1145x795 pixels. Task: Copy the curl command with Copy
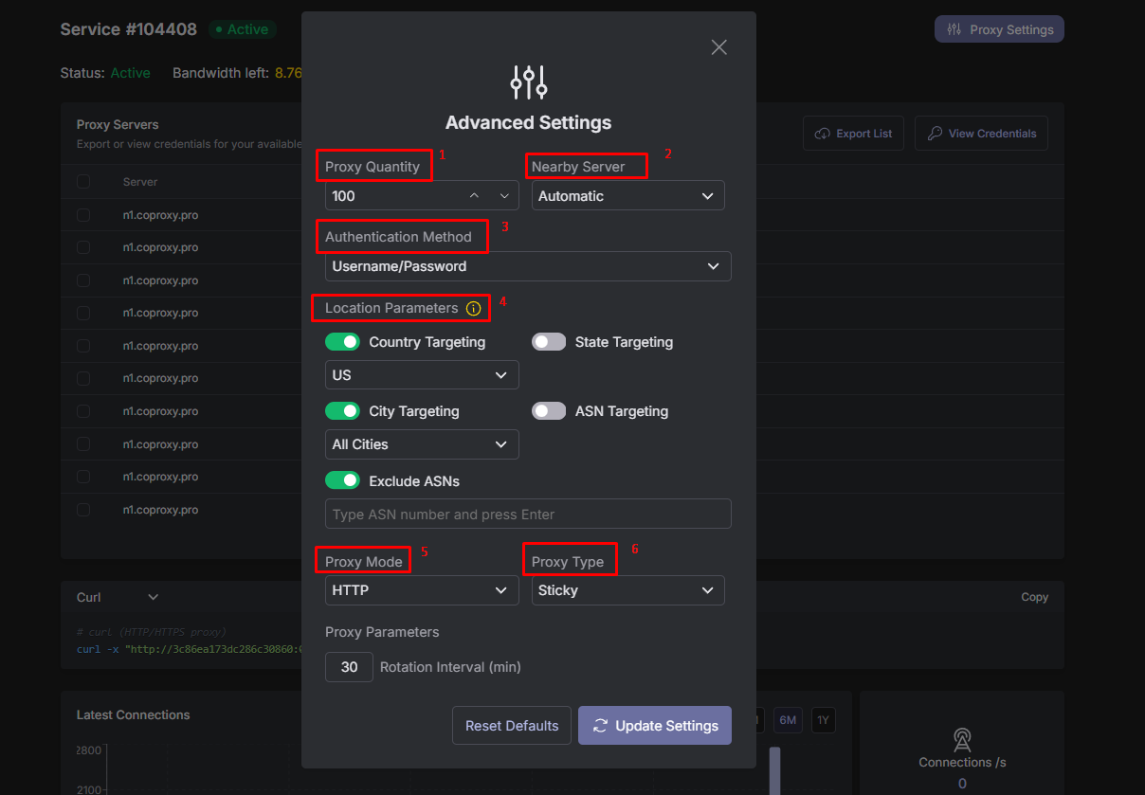pos(1034,597)
